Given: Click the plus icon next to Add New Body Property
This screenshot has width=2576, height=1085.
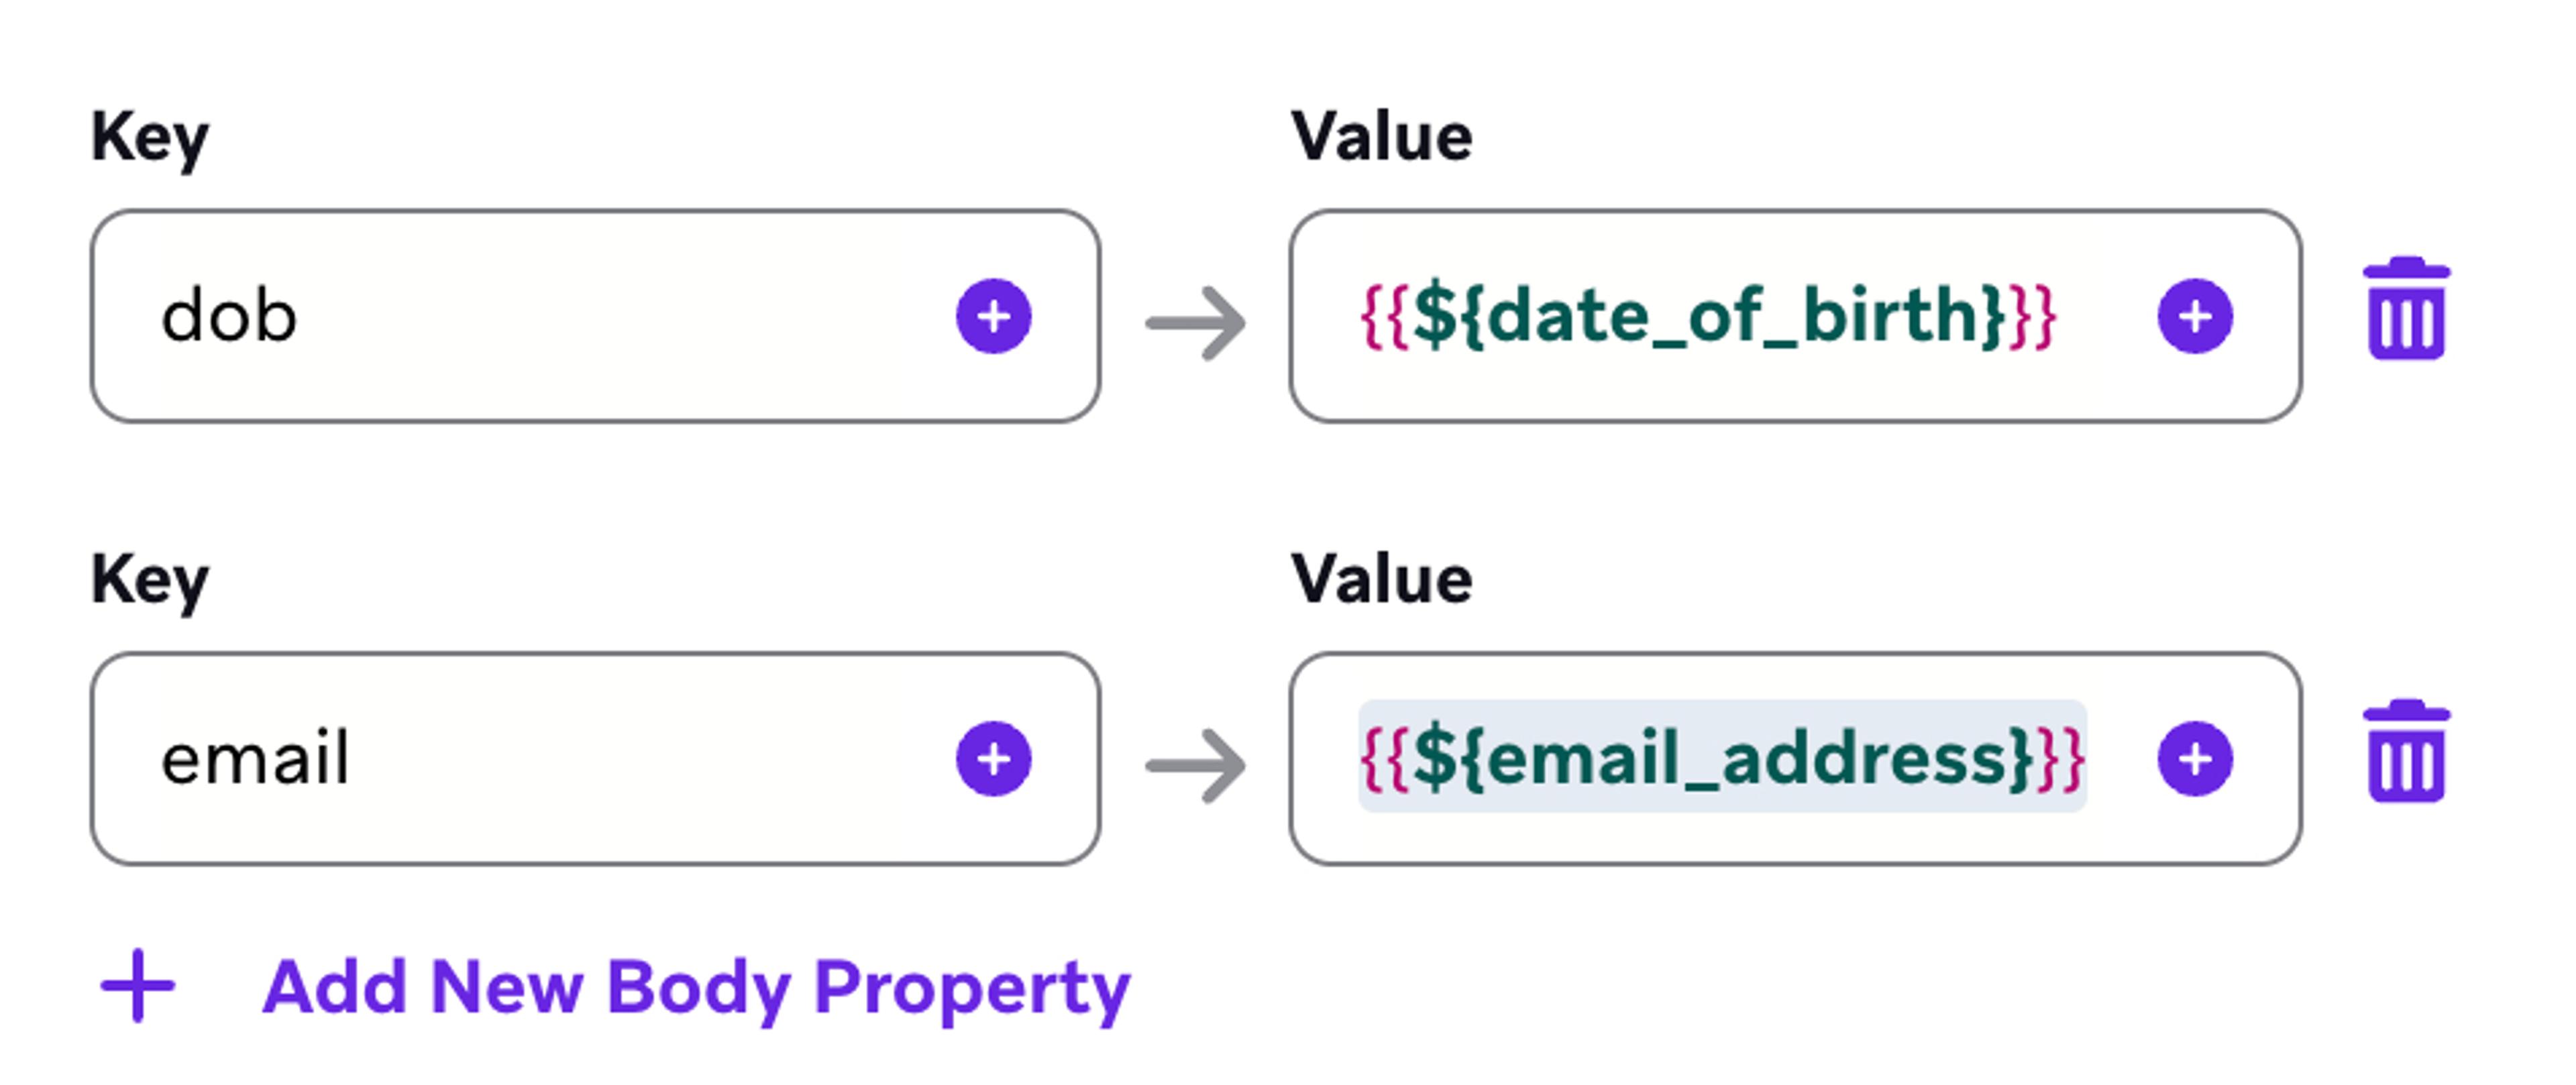Looking at the screenshot, I should click(137, 985).
